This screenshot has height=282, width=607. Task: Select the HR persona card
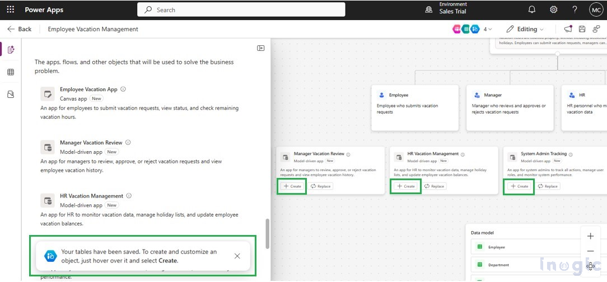pyautogui.click(x=584, y=108)
